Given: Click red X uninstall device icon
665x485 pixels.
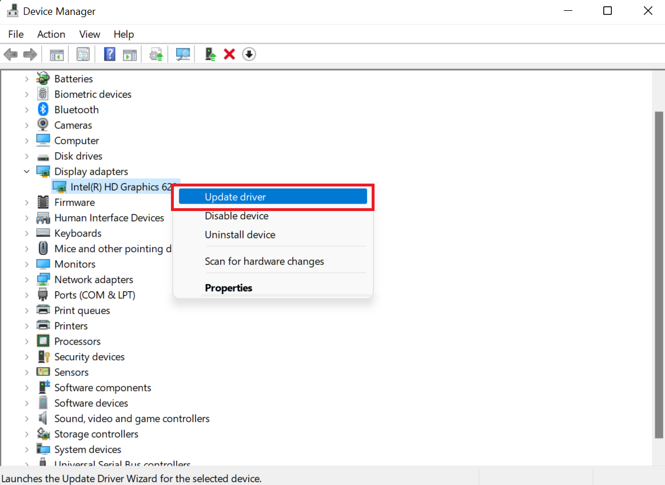Looking at the screenshot, I should tap(229, 54).
